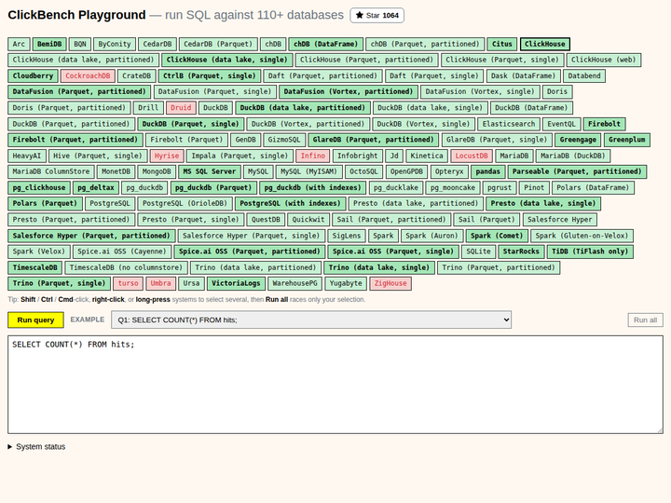Select the turso system chip
This screenshot has height=503, width=671.
(x=129, y=283)
